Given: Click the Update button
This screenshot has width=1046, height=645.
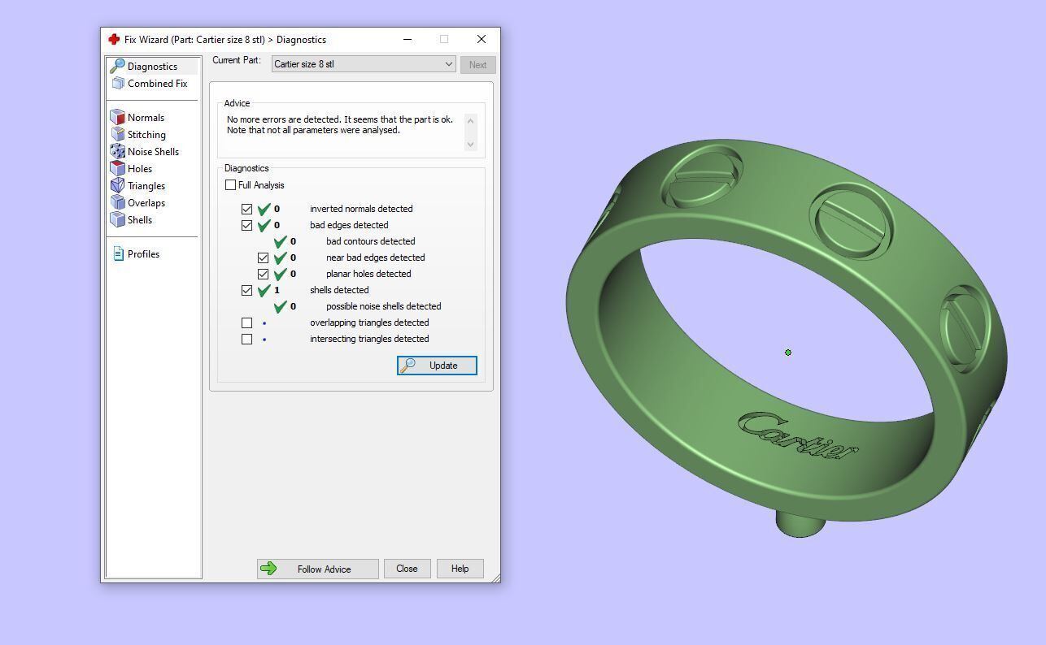Looking at the screenshot, I should point(437,366).
